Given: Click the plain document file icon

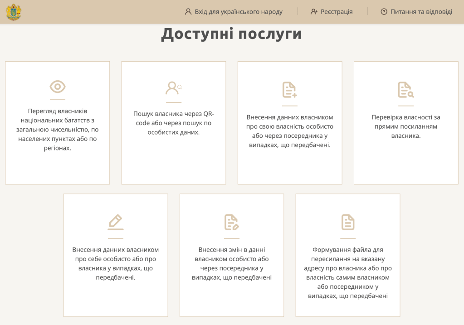Looking at the screenshot, I should (348, 222).
